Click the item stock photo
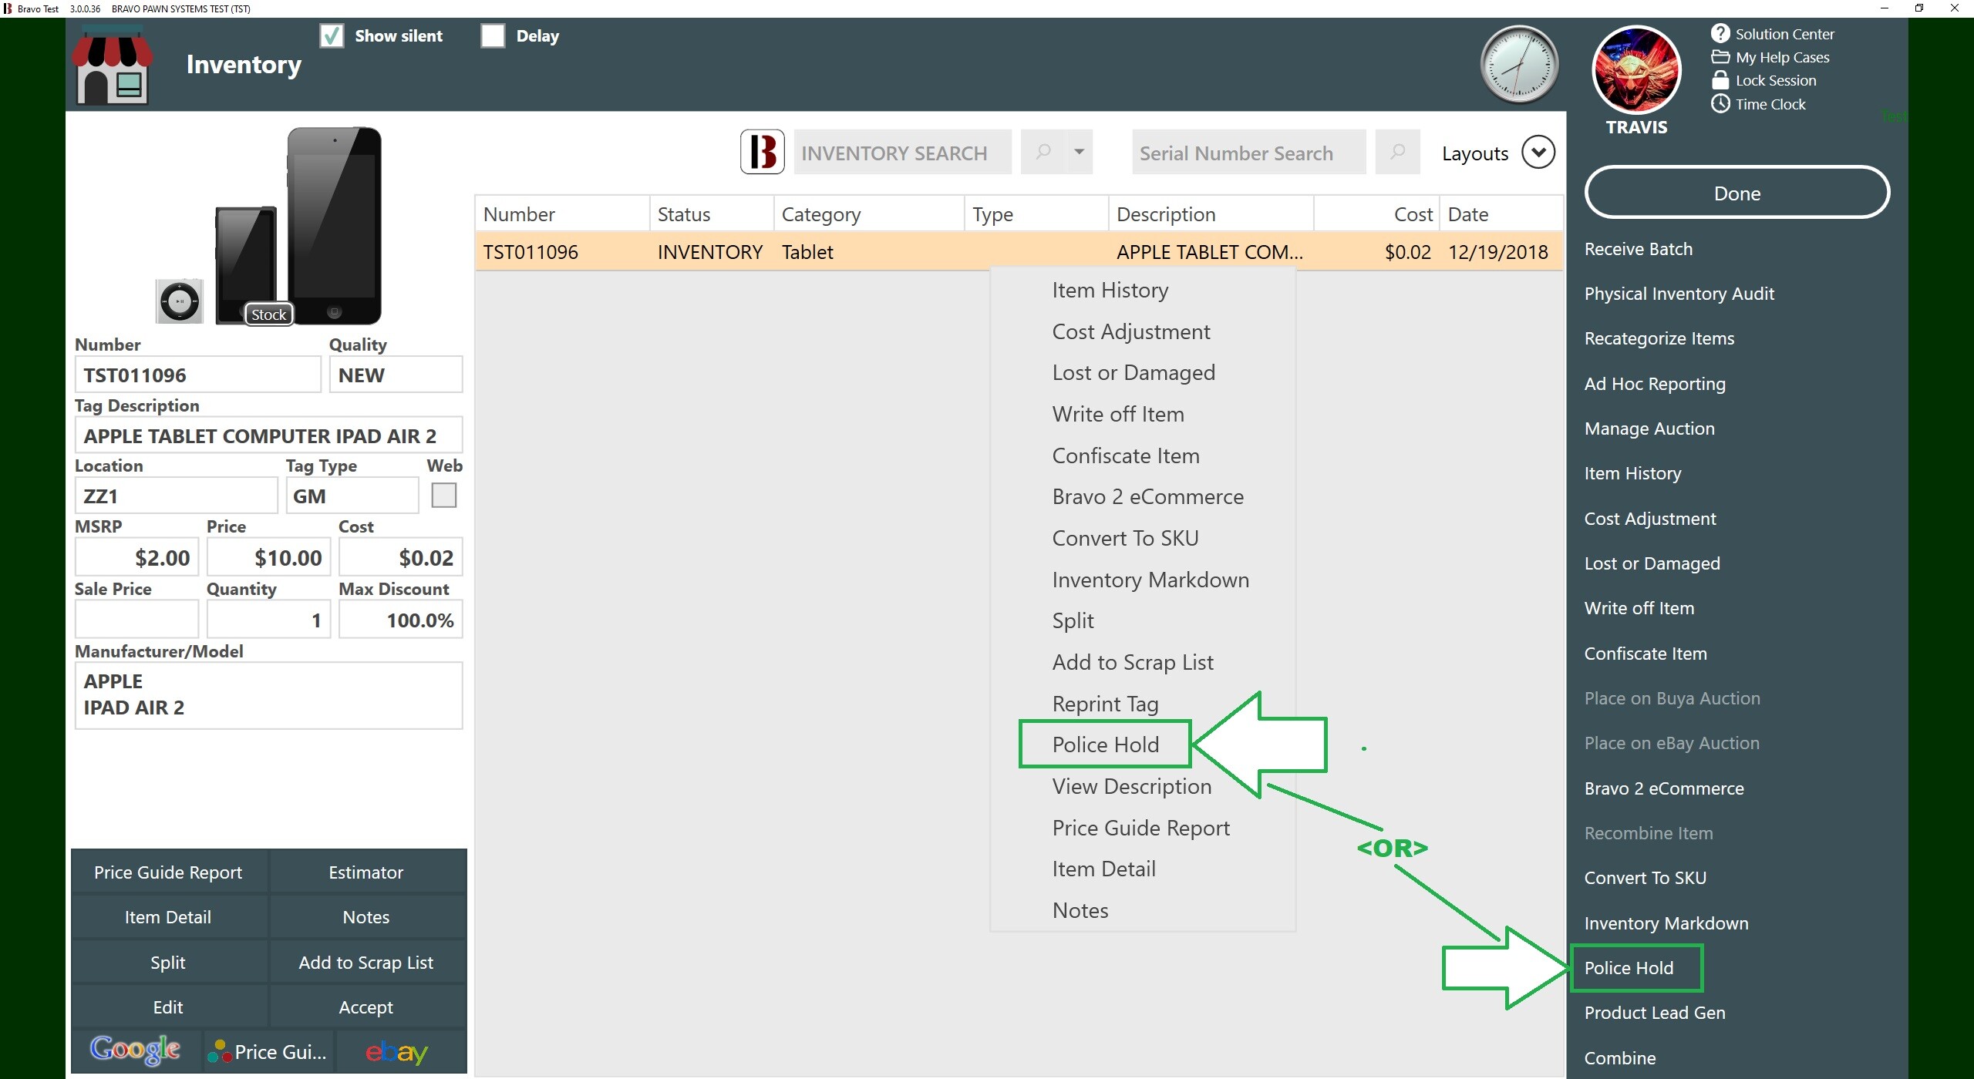Viewport: 1974px width, 1079px height. 268,226
